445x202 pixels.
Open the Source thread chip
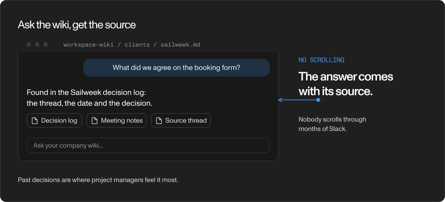181,120
